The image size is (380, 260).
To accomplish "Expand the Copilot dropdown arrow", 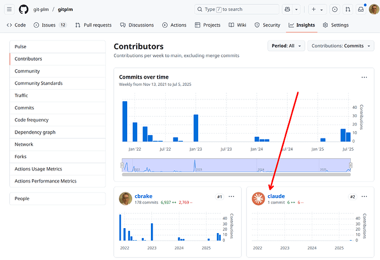I will coord(296,9).
